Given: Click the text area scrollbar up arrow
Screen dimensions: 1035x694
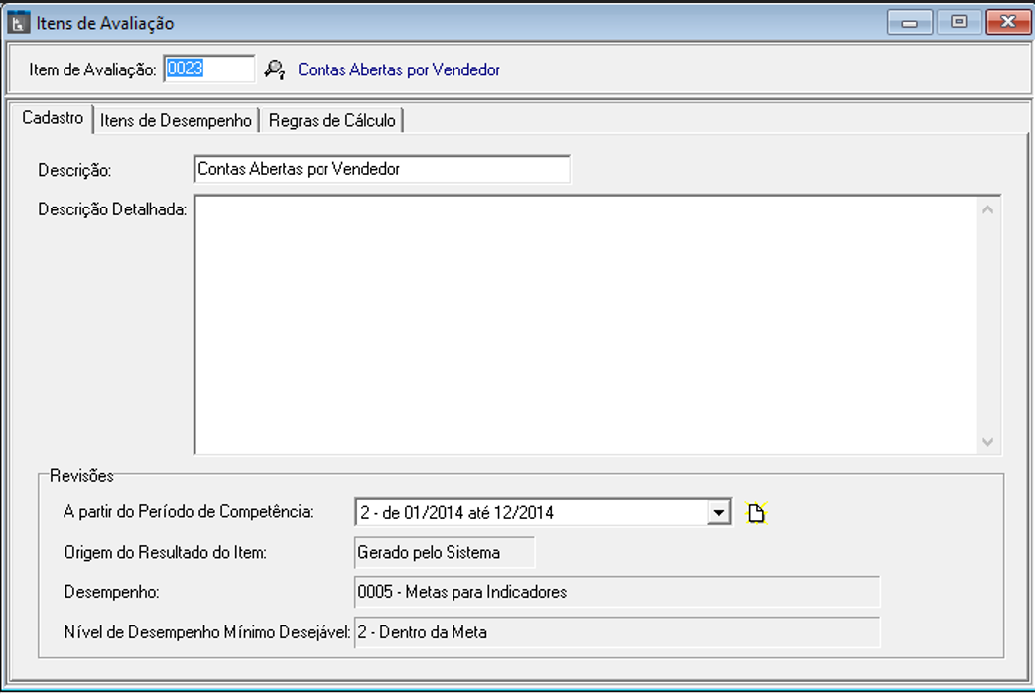Looking at the screenshot, I should [x=987, y=209].
